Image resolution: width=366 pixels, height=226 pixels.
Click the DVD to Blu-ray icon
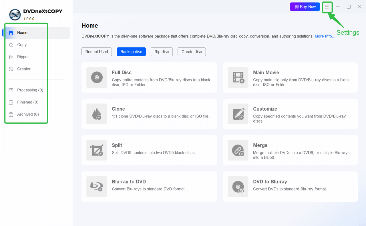pos(238,187)
